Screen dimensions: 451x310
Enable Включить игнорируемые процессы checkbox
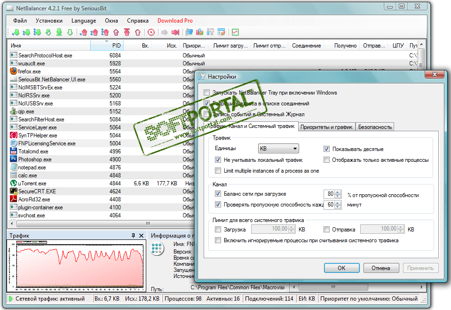pos(218,240)
